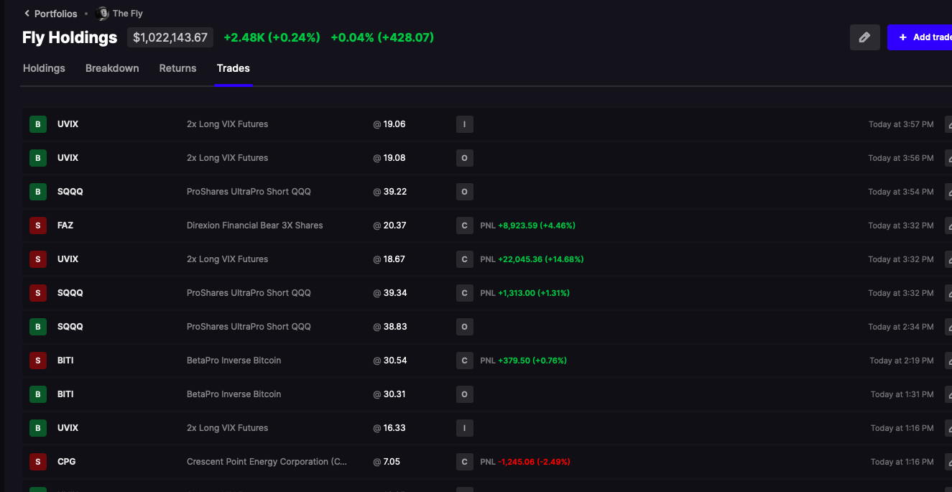Switch to the Returns tab
This screenshot has height=492, width=952.
[x=177, y=68]
